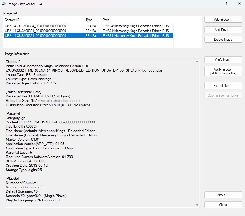The height and width of the screenshot is (216, 245).
Task: Click the Path column header
Action: pos(137,20)
